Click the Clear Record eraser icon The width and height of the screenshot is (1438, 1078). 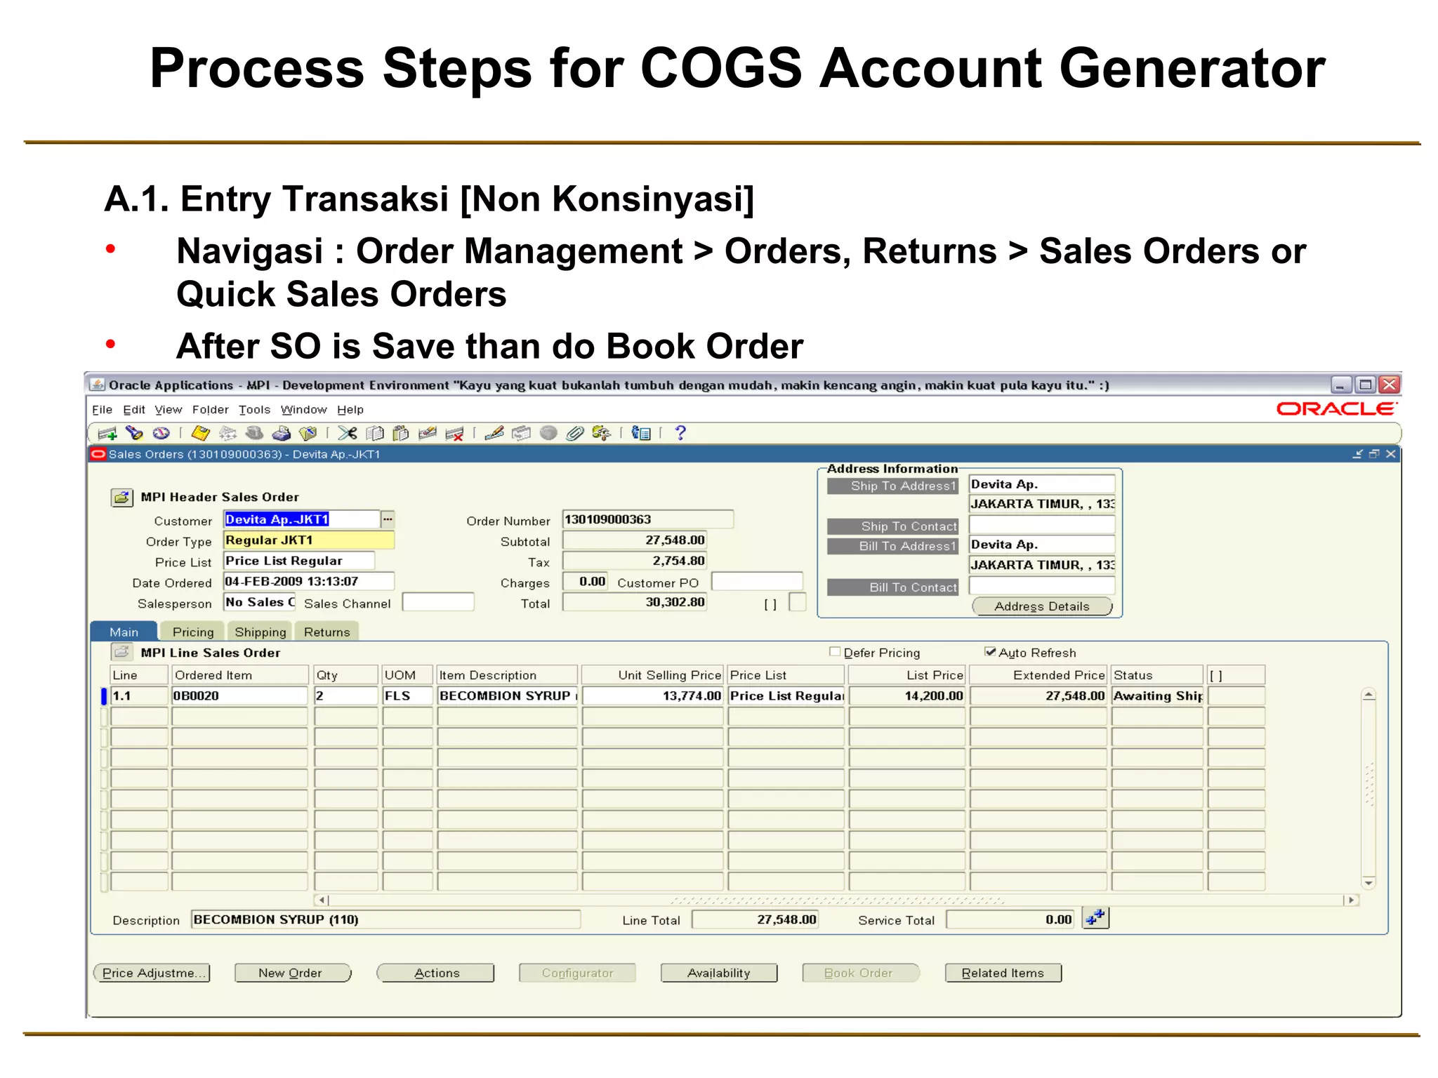point(428,434)
